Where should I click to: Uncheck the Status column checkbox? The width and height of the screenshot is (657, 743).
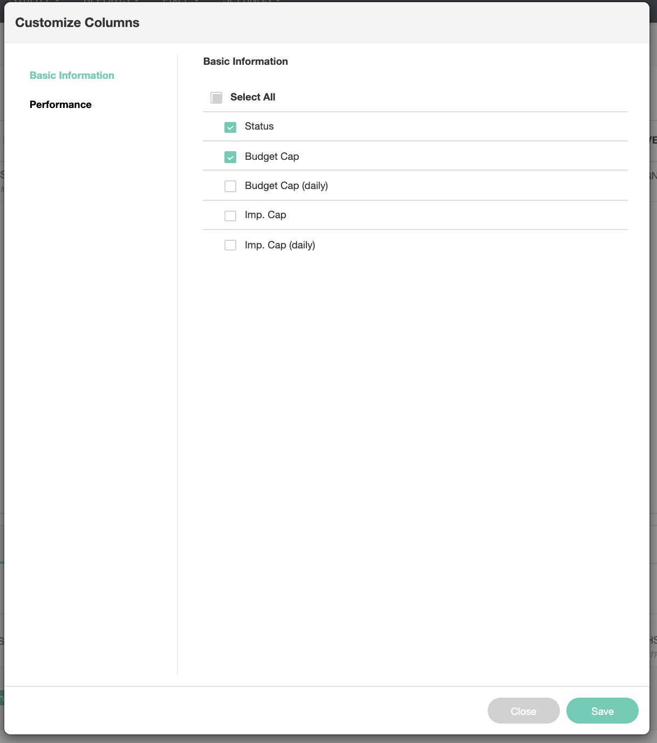230,127
